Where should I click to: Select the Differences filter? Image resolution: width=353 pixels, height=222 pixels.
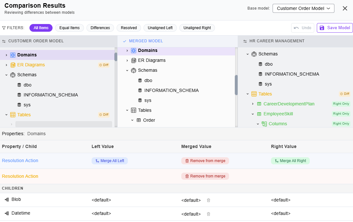100,28
